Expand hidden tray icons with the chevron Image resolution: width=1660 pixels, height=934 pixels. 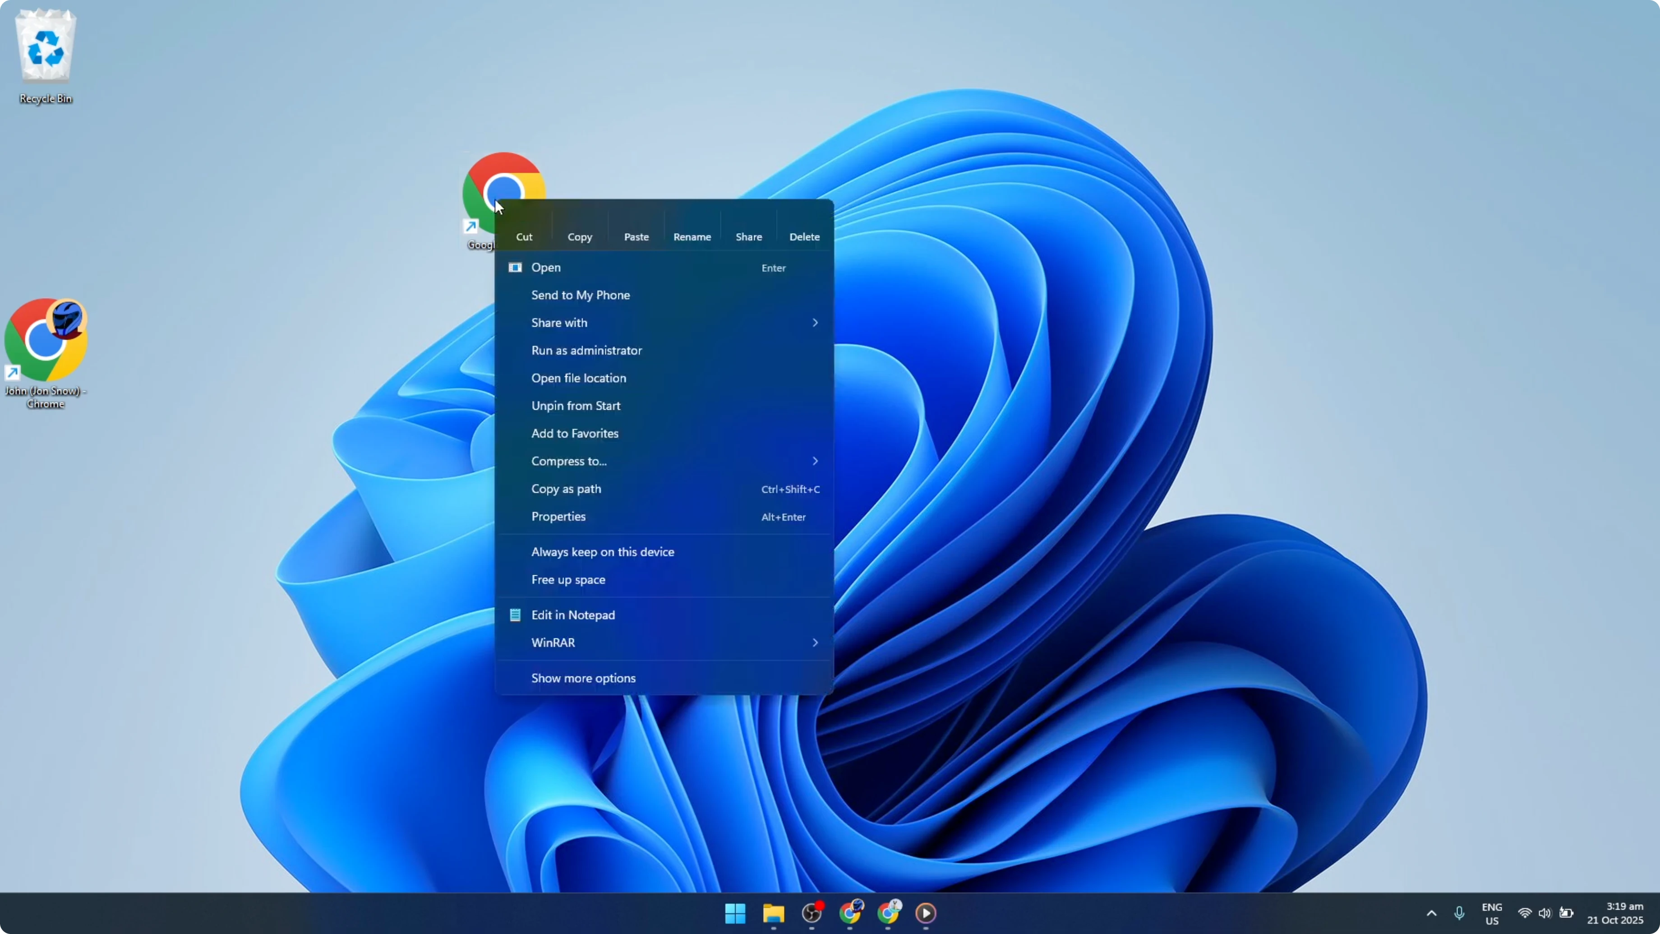[1431, 913]
